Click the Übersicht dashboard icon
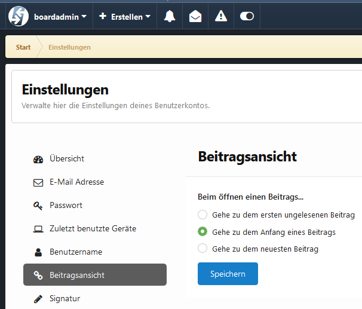Image resolution: width=362 pixels, height=309 pixels. tap(38, 160)
